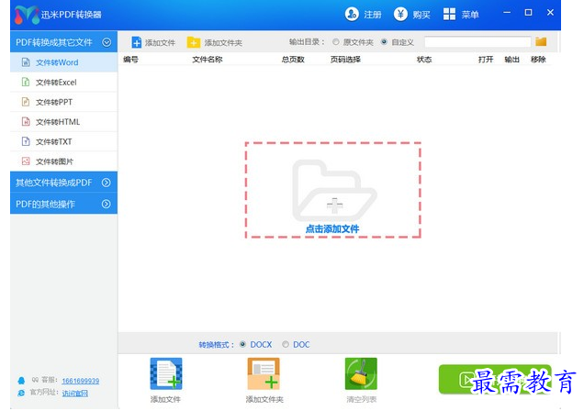The height and width of the screenshot is (411, 584).
Task: Click the 购买 label in title bar
Action: [x=421, y=15]
